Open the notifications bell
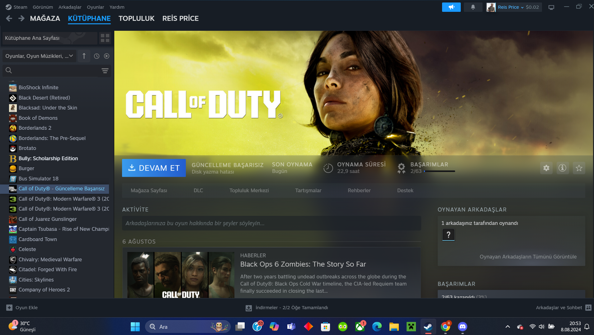 pyautogui.click(x=473, y=7)
